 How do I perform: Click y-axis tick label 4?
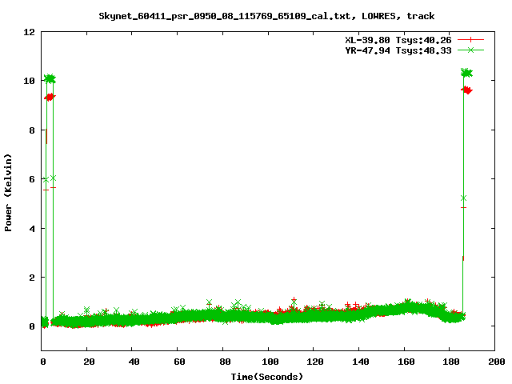32,228
